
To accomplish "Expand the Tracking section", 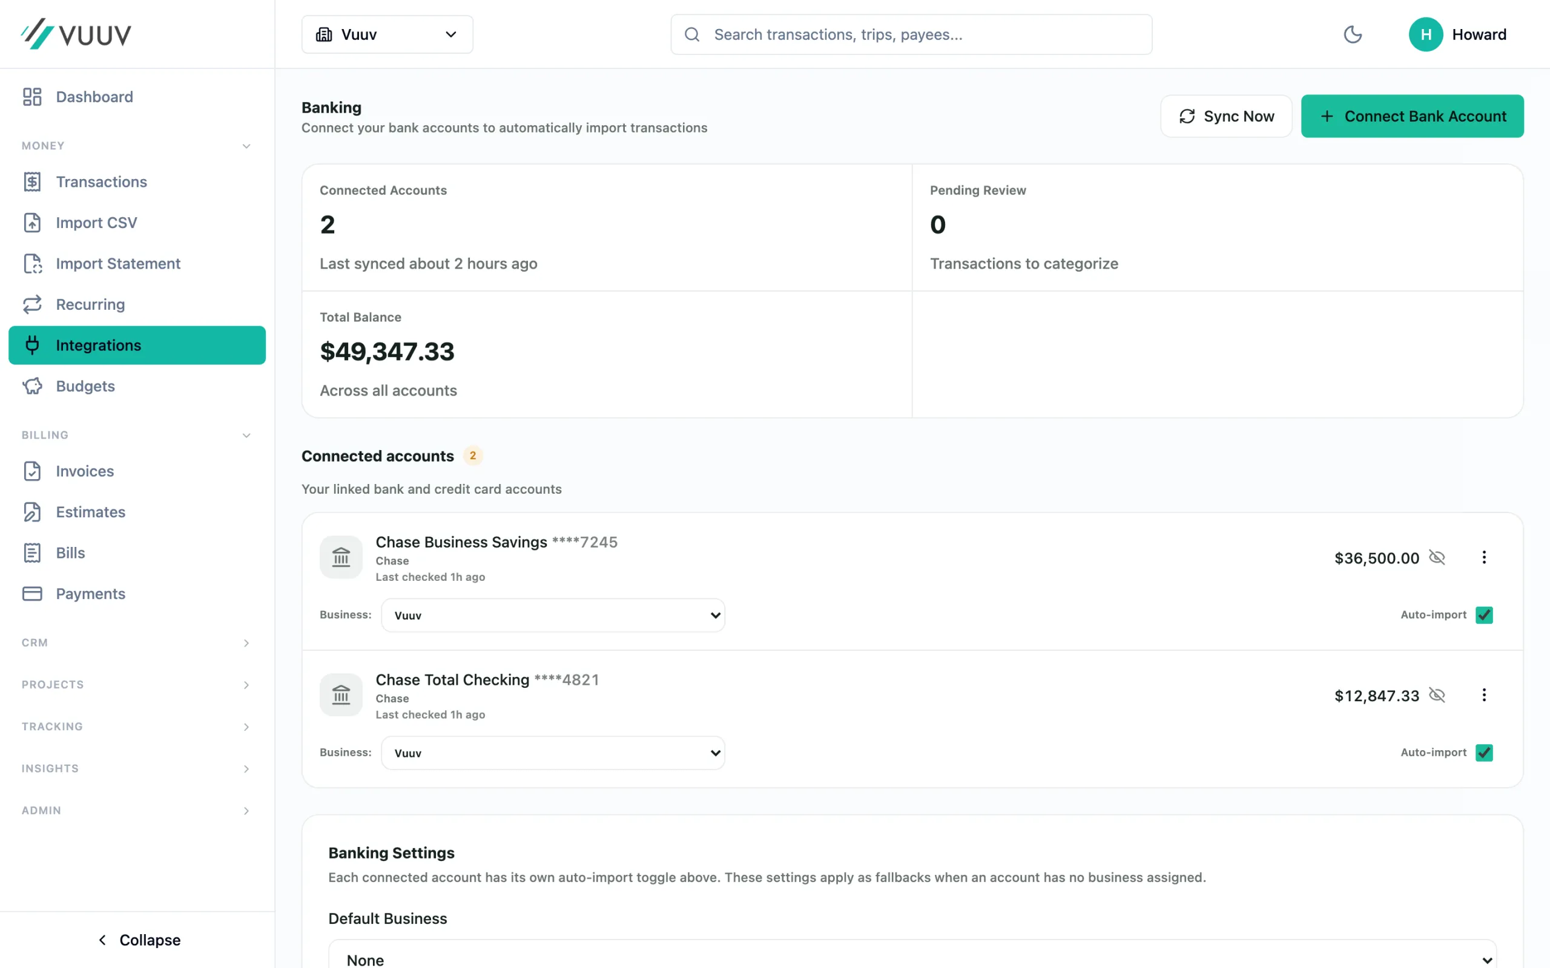I will 137,727.
